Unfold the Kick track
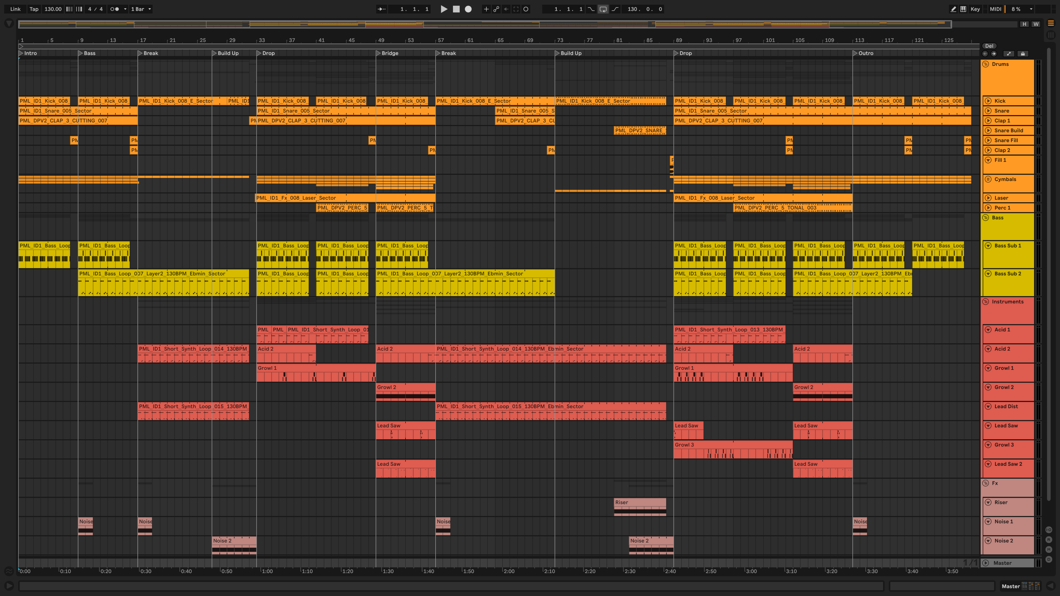1060x596 pixels. [988, 101]
